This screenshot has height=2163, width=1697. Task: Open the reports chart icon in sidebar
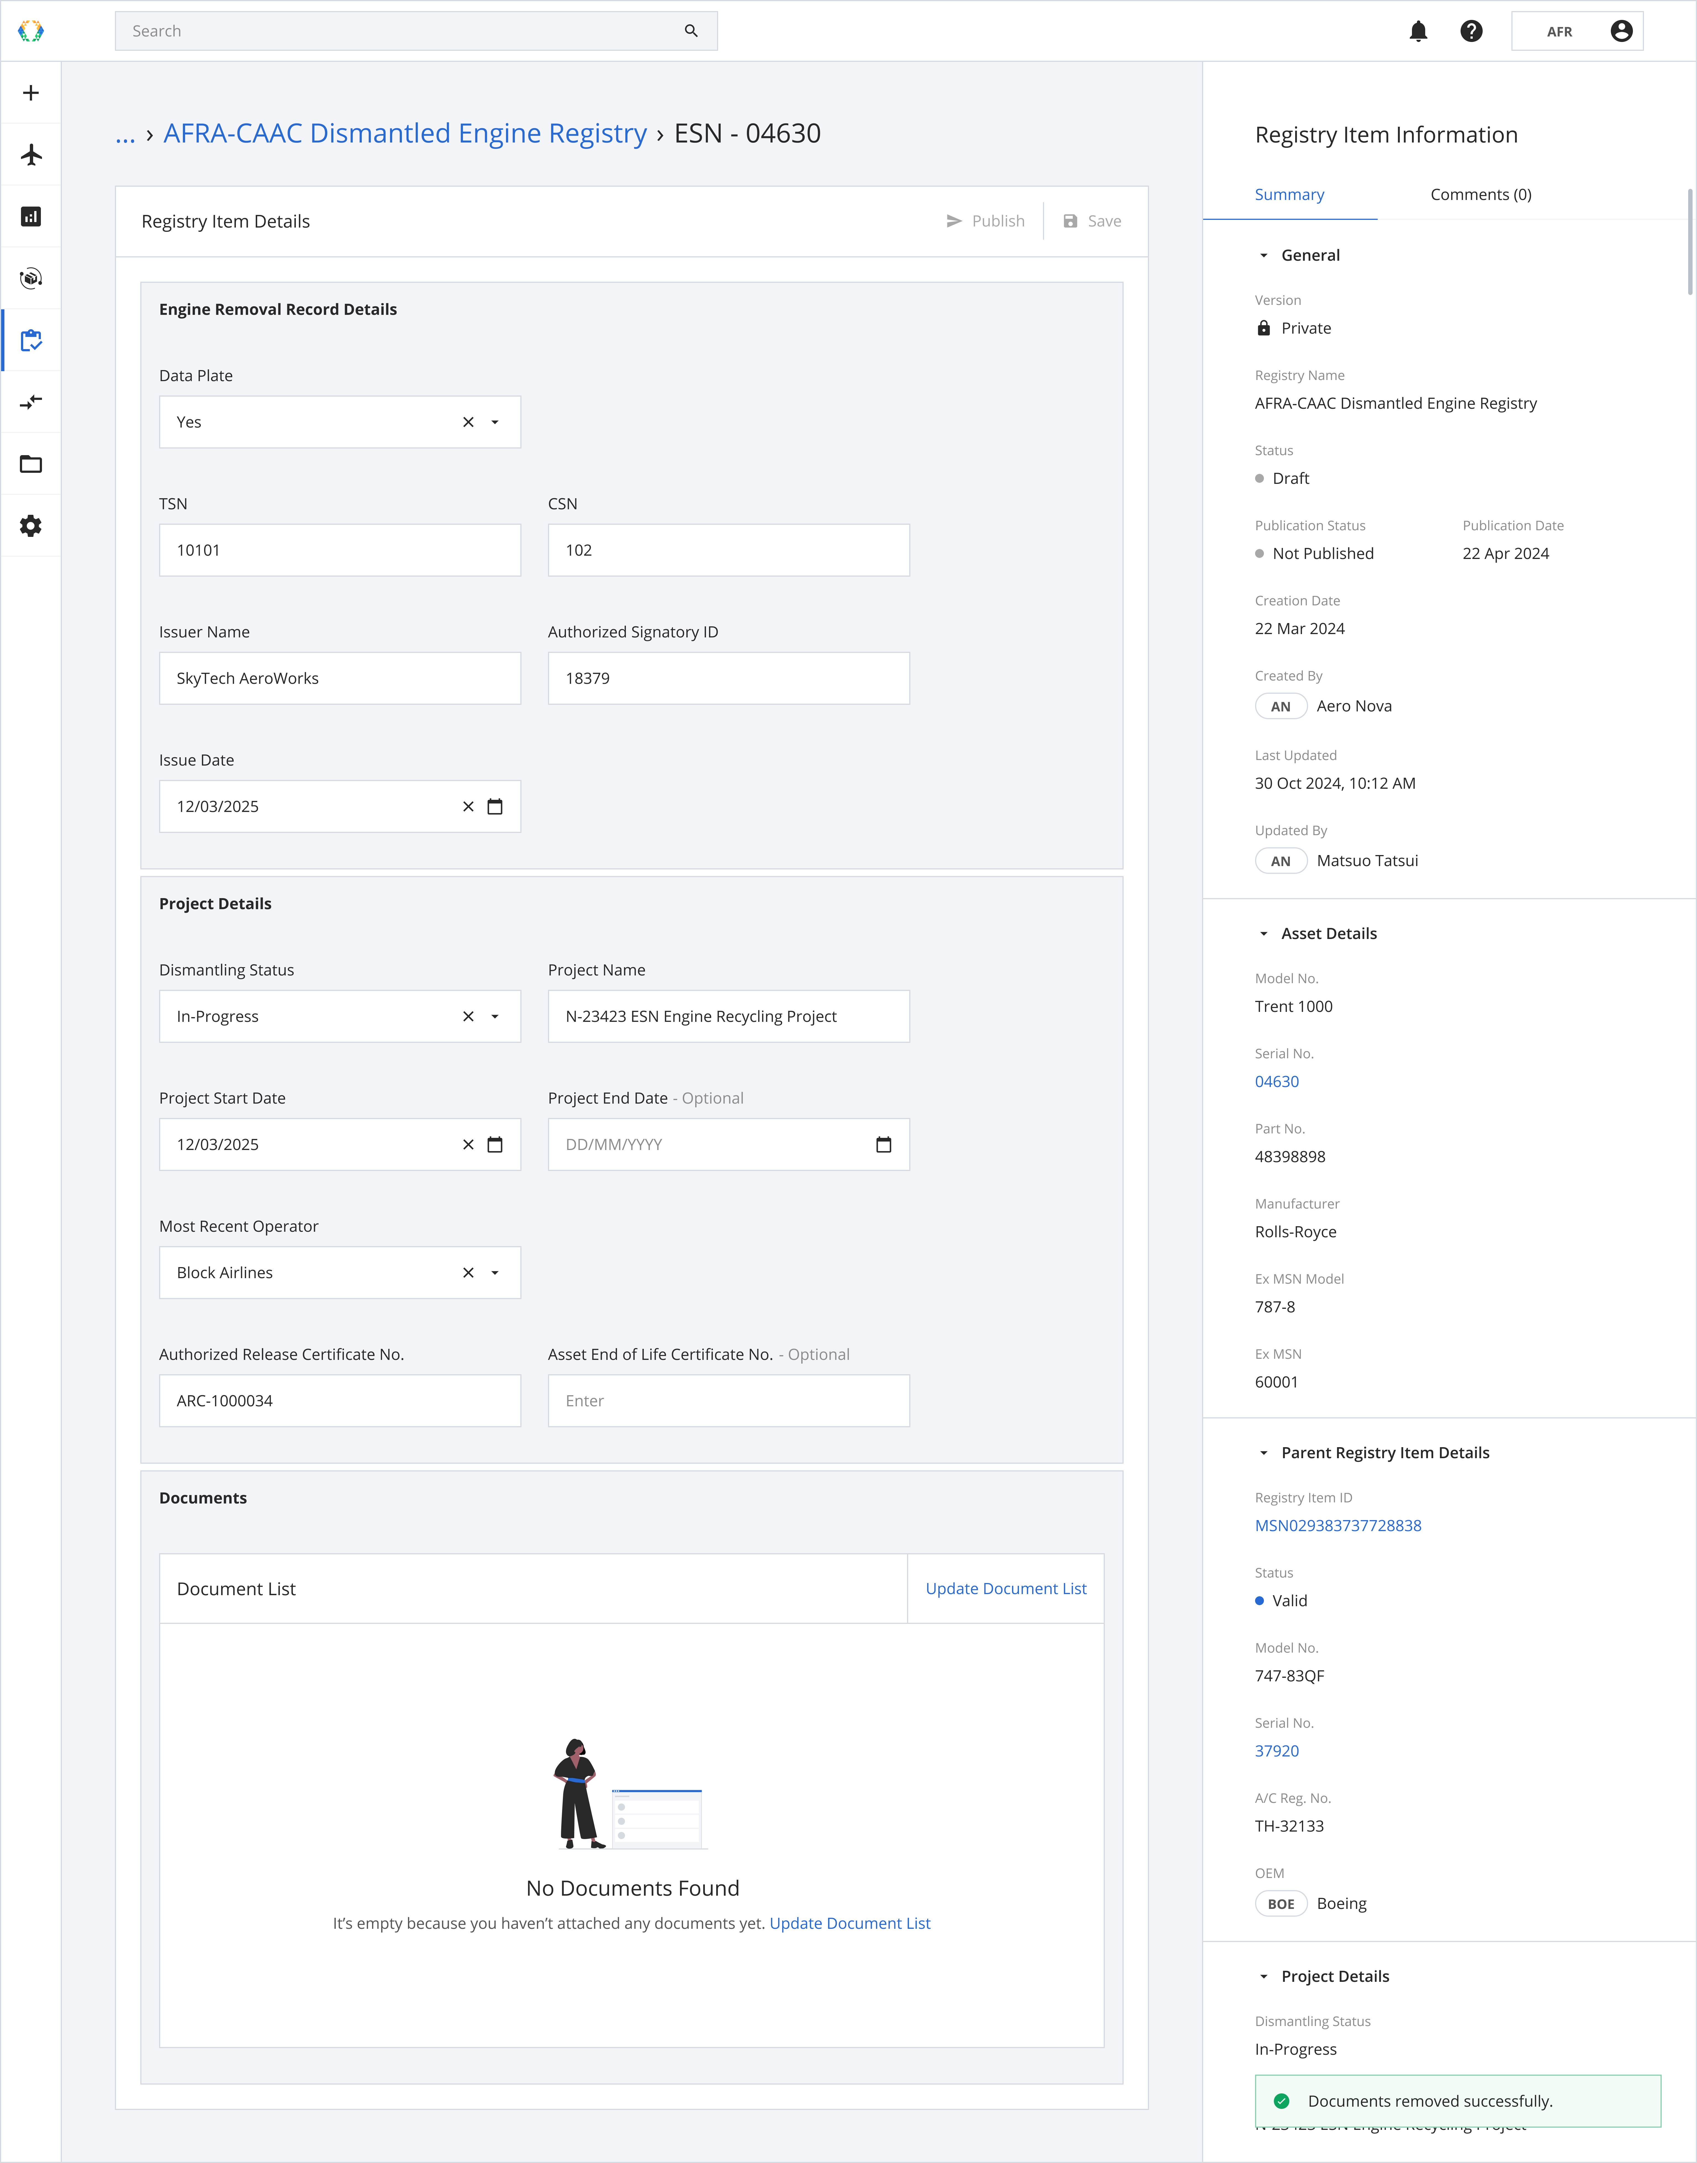tap(31, 217)
